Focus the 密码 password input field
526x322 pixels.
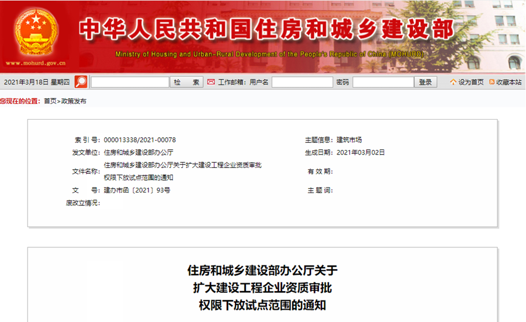pyautogui.click(x=383, y=82)
